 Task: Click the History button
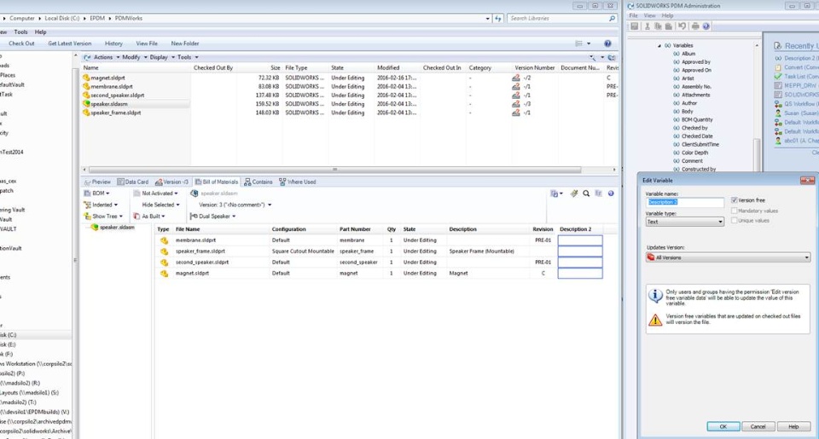coord(113,43)
